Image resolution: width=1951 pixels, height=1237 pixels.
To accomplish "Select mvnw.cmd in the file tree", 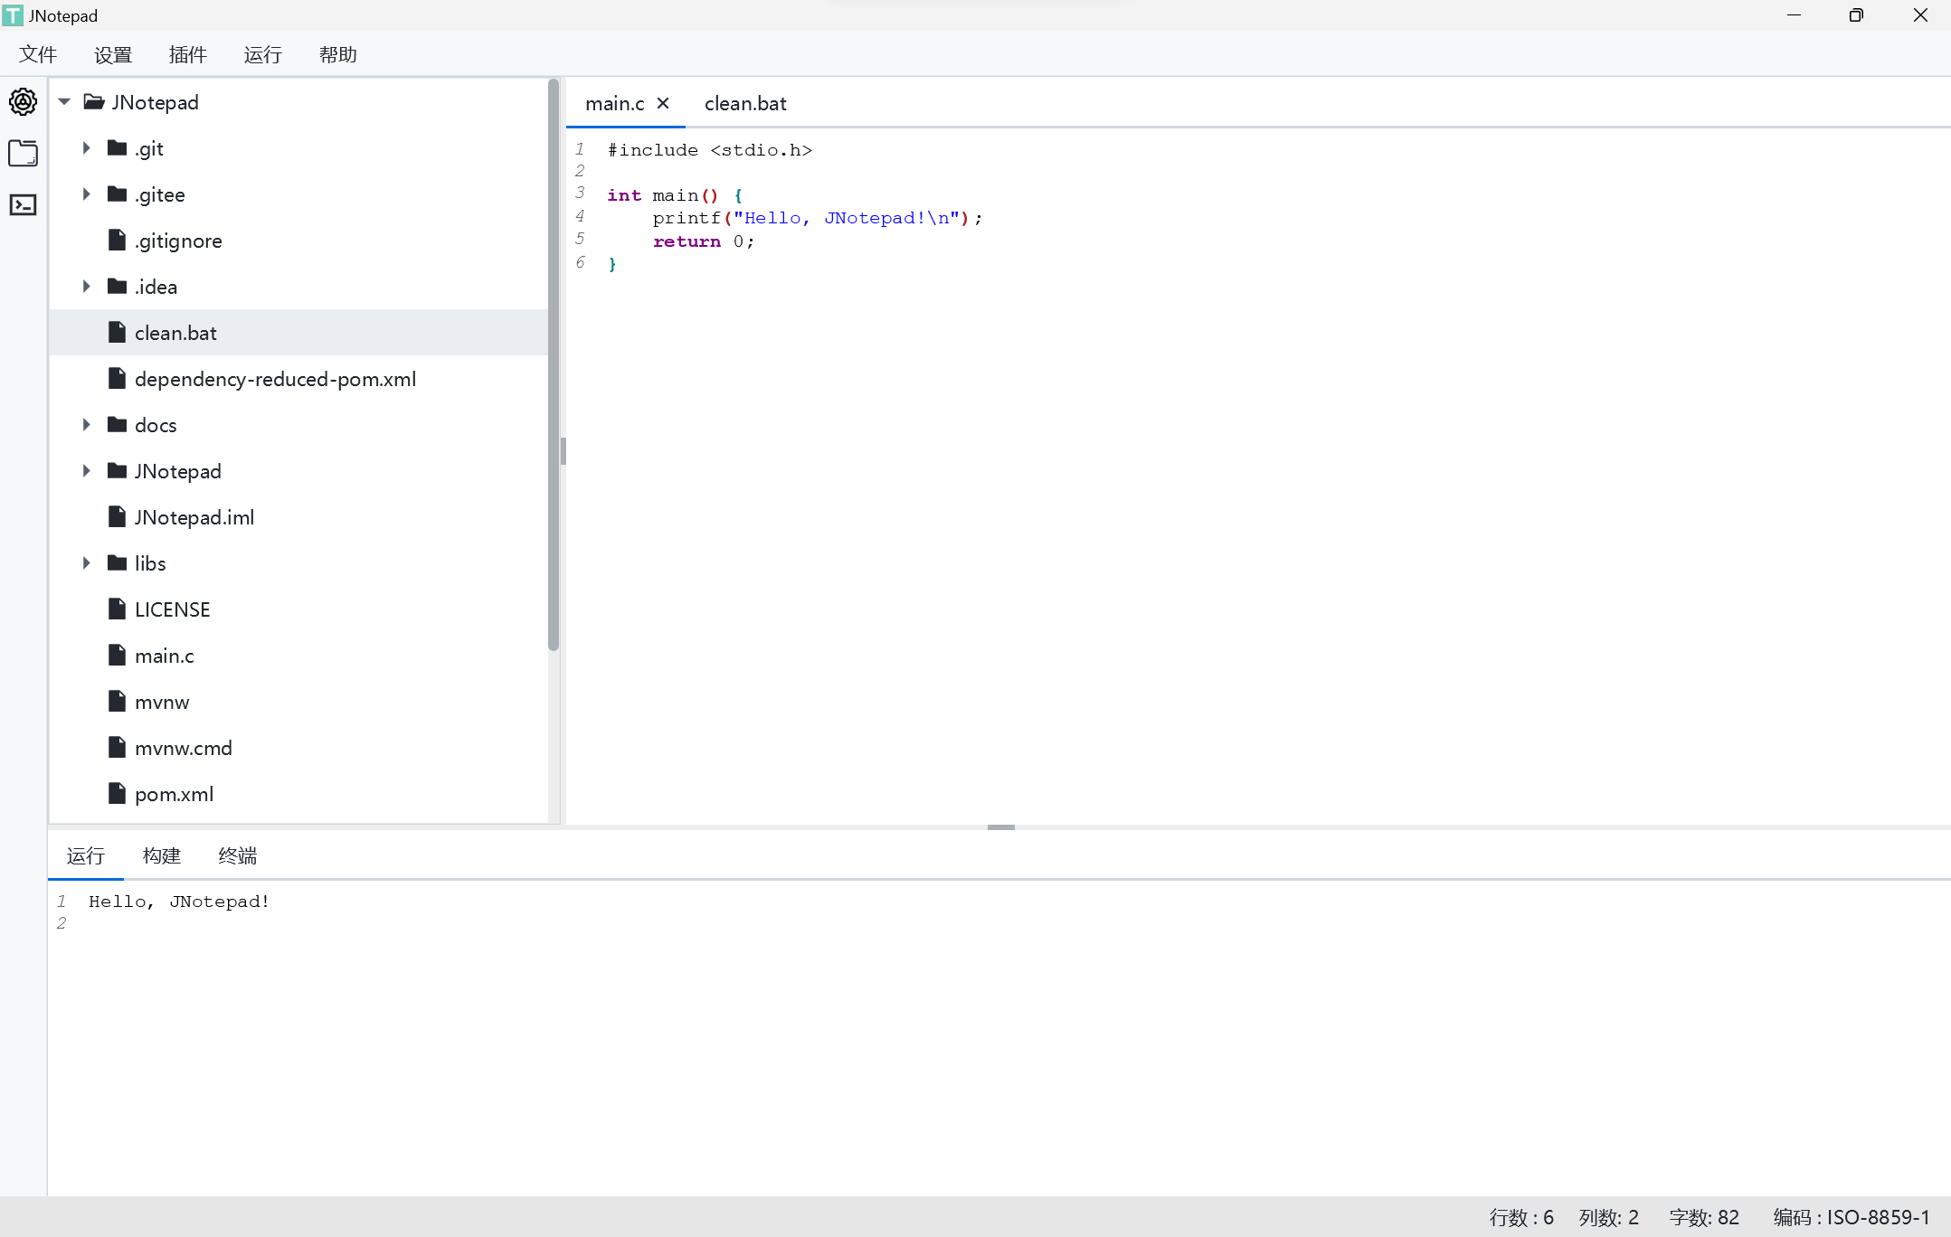I will pos(184,748).
